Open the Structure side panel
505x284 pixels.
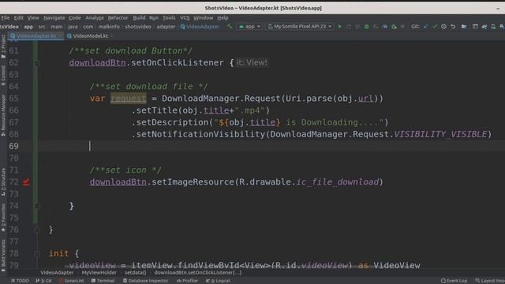tap(3, 182)
